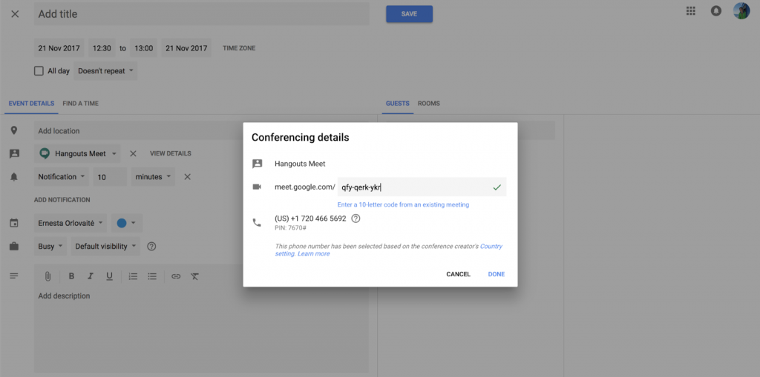Insert a link in description
Screen dimensions: 760x377
point(176,276)
